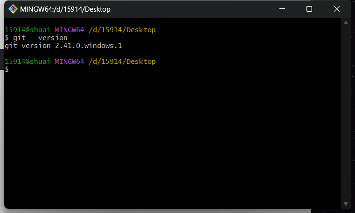This screenshot has width=355, height=213.
Task: Click the scrollbar down arrow
Action: coord(346,204)
